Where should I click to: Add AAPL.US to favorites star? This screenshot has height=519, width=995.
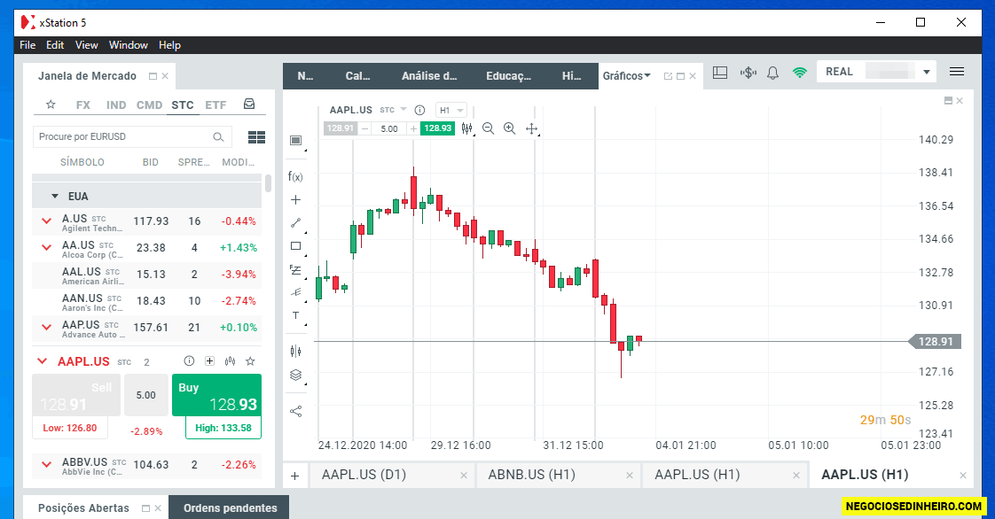point(250,361)
